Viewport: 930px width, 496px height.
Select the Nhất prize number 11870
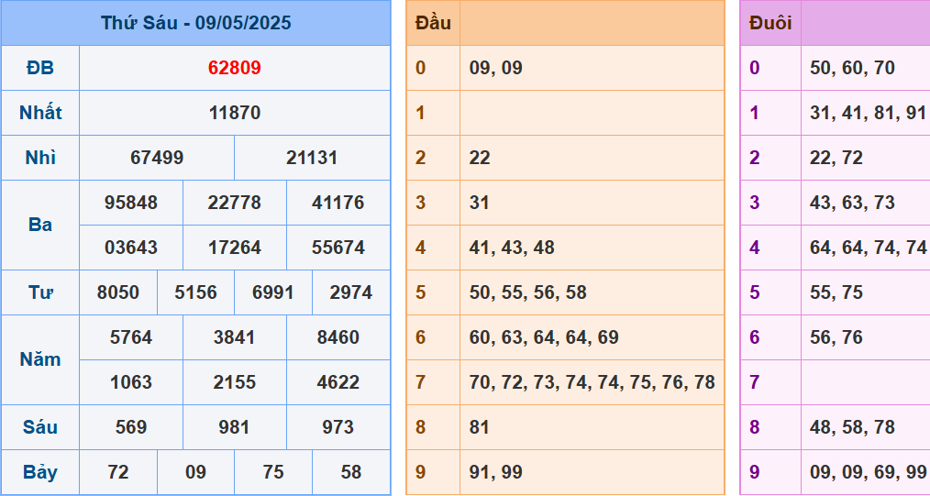point(234,113)
